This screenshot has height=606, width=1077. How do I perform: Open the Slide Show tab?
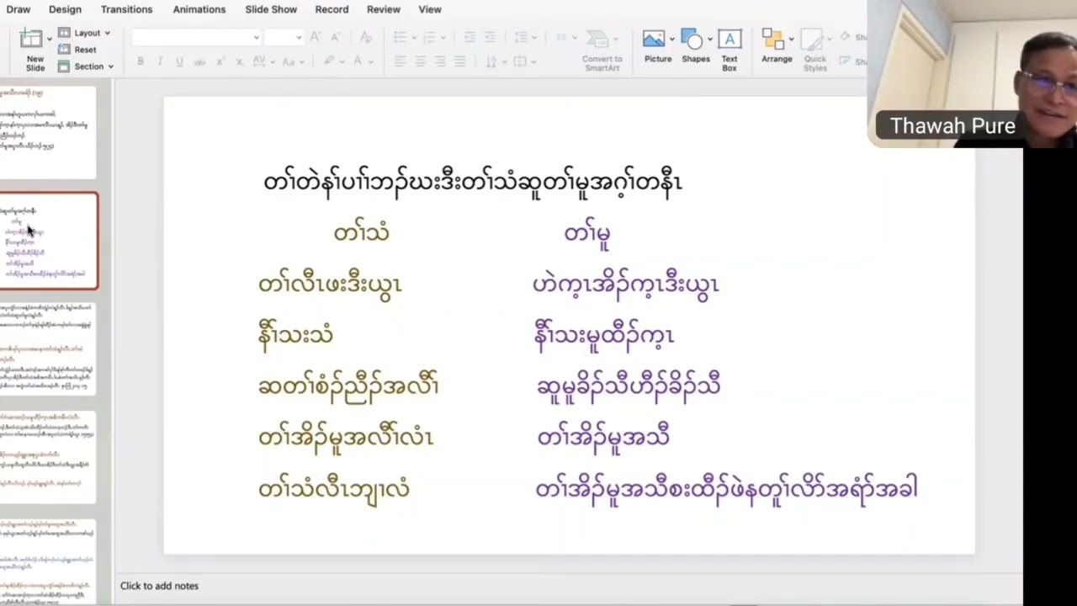click(271, 9)
